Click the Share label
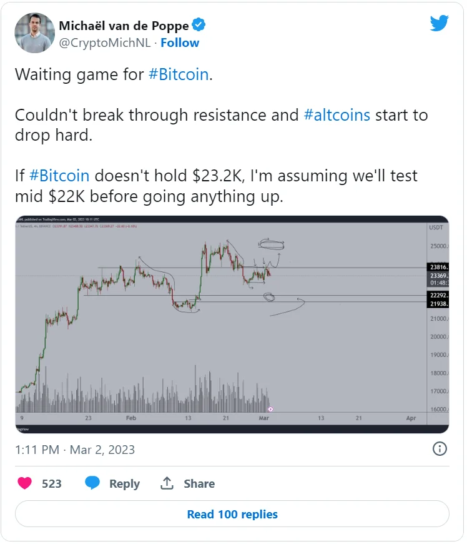 click(x=199, y=483)
